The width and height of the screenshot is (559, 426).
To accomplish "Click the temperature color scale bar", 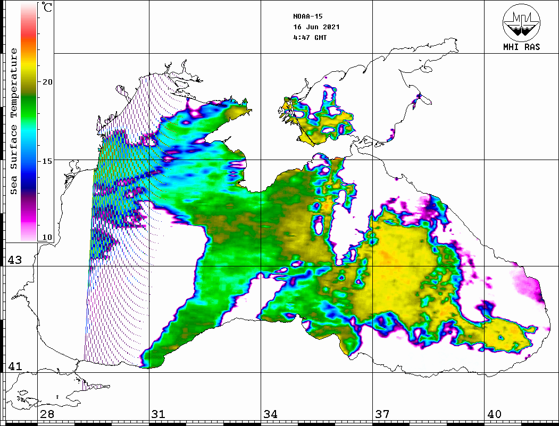I will click(x=29, y=122).
